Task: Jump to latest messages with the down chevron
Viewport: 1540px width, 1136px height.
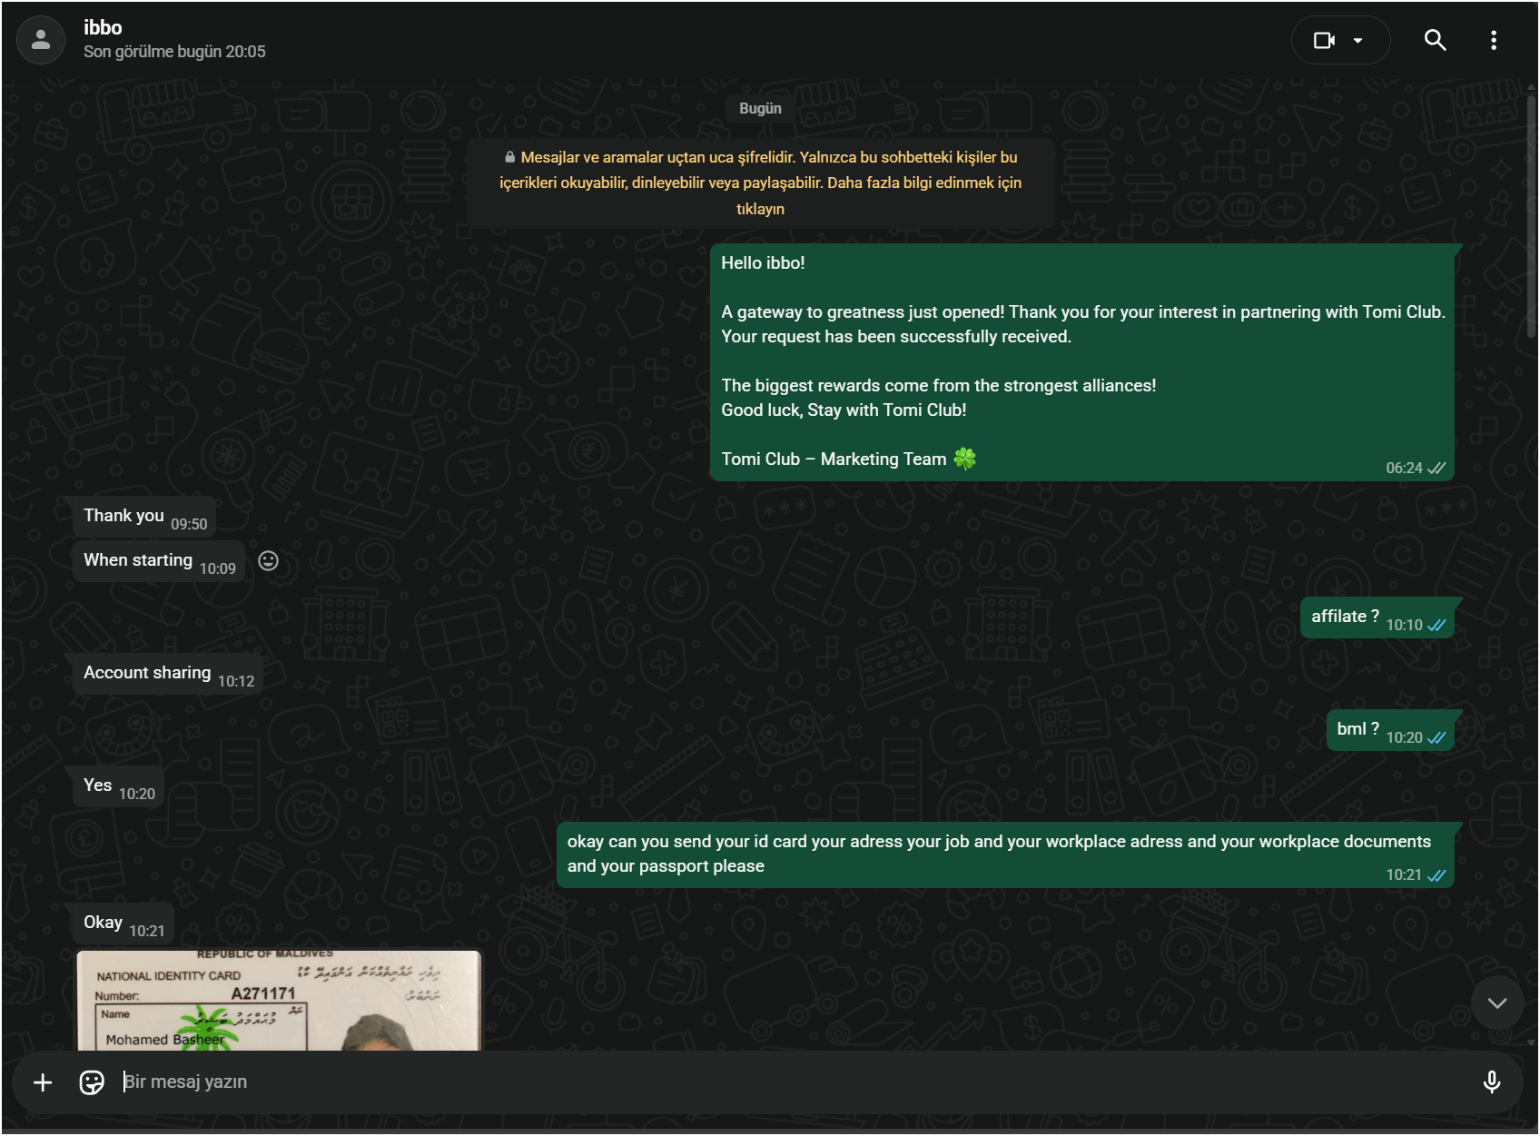Action: [x=1497, y=1003]
